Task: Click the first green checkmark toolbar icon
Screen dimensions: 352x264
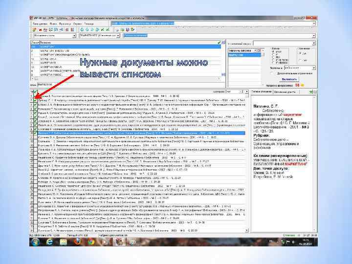Action: [x=103, y=29]
